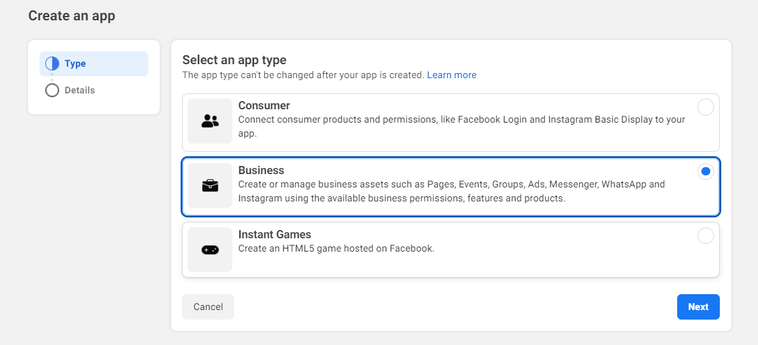Click the Select an app type heading
758x345 pixels.
coord(234,60)
